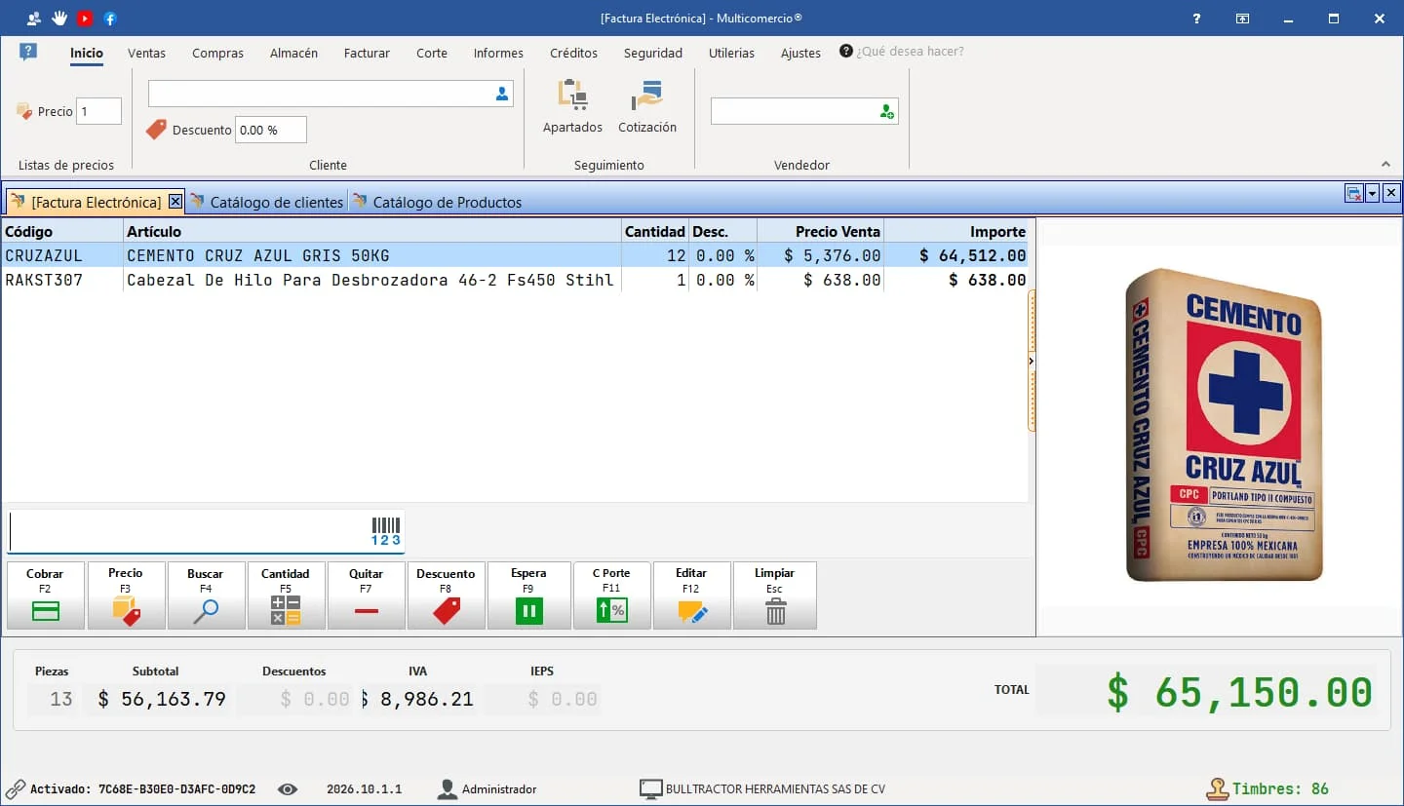Put the sale on hold with Espera F9
The height and width of the screenshot is (806, 1404).
point(528,595)
